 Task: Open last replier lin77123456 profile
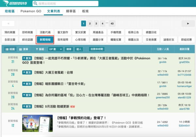pyautogui.click(x=184, y=75)
